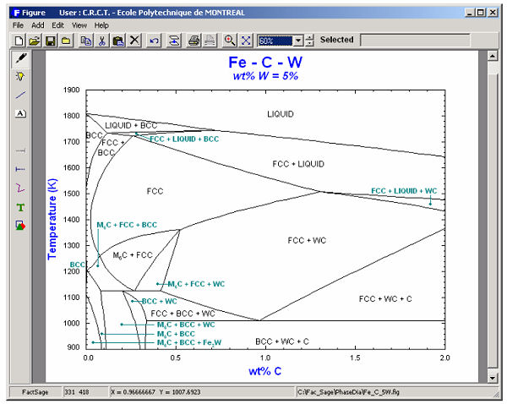
Task: Choose the green T text tool
Action: [20, 207]
